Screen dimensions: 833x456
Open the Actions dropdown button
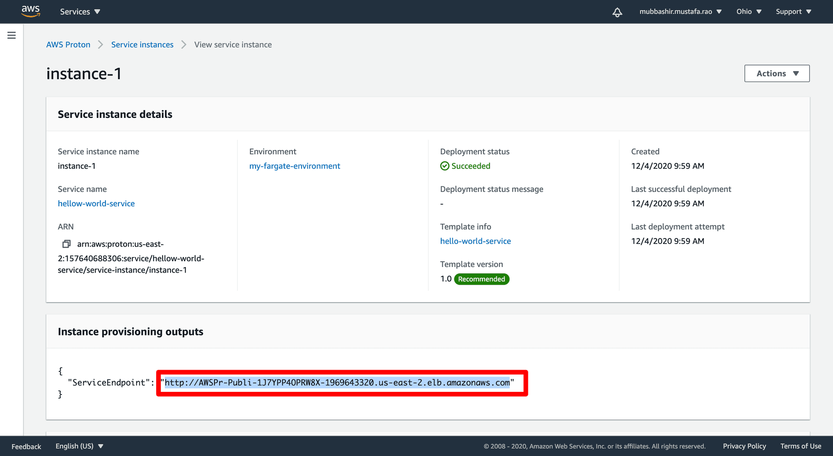point(777,74)
